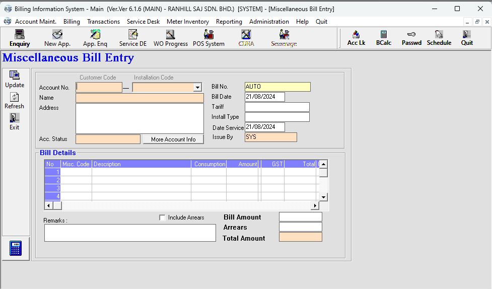492x289 pixels.
Task: Select the BIS application icon in the menu bar
Action: 7,22
